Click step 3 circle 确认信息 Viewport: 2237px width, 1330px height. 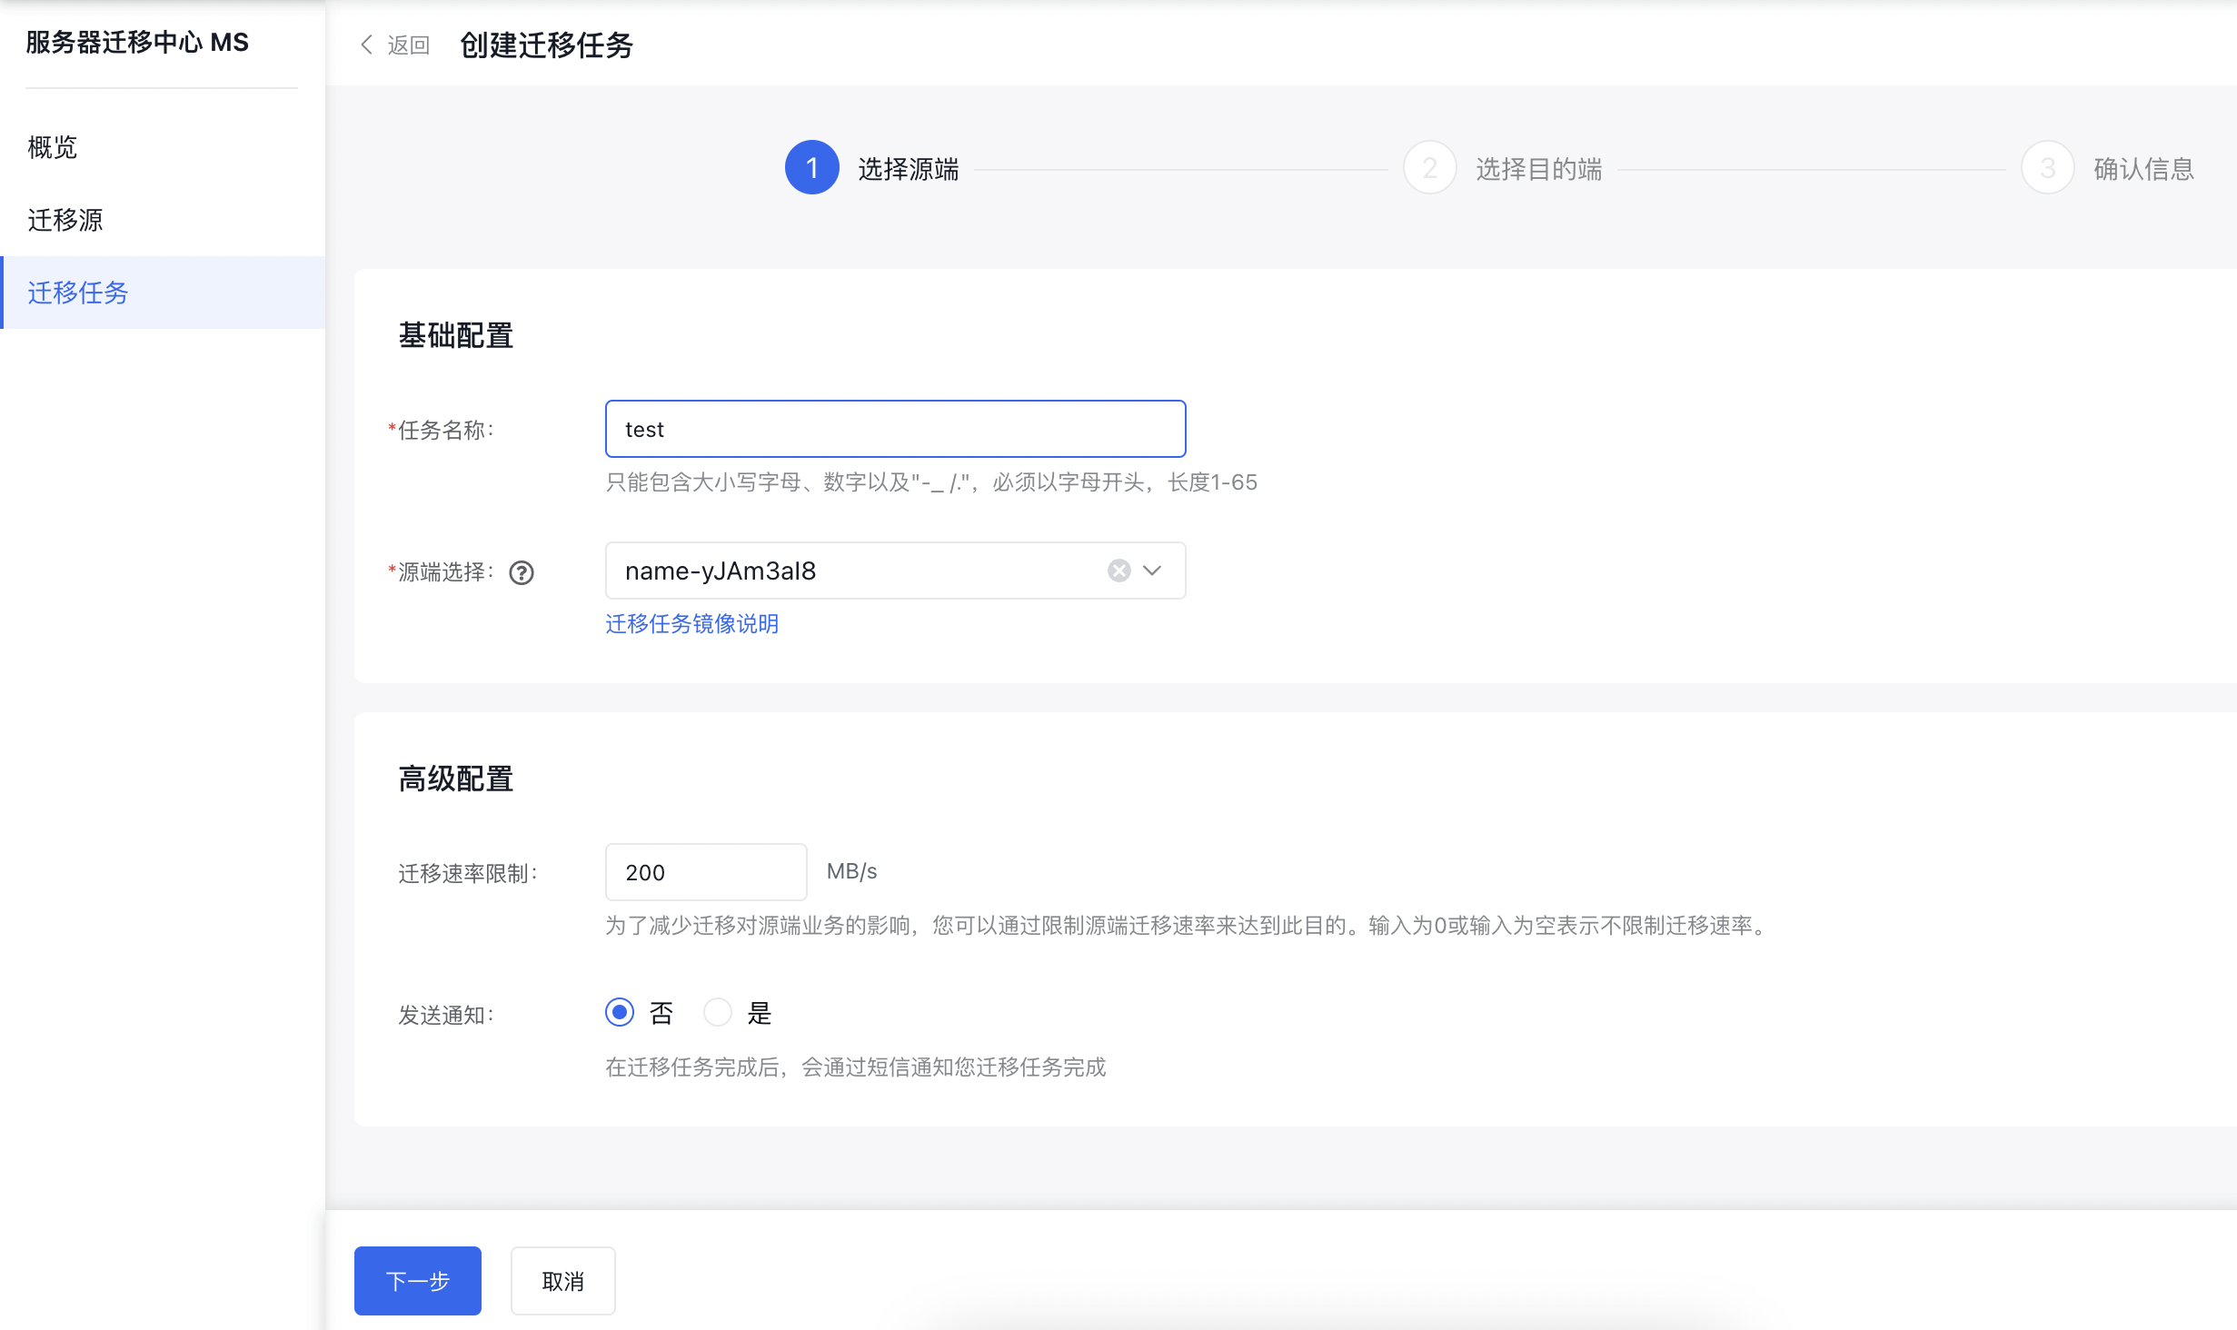(2048, 168)
